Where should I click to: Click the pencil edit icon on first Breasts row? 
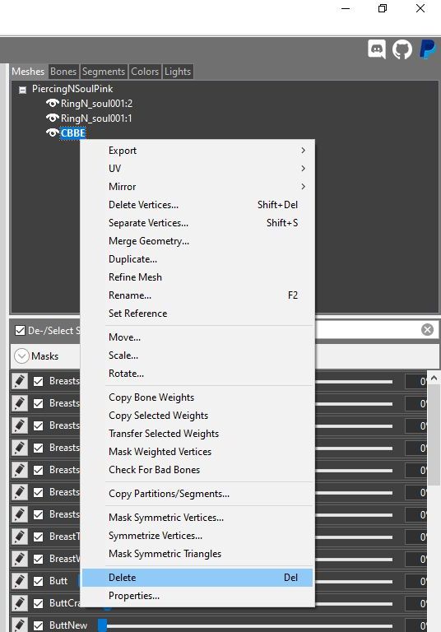(20, 381)
